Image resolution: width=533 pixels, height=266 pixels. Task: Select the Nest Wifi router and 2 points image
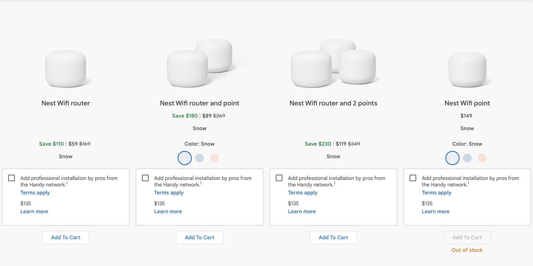tap(333, 62)
